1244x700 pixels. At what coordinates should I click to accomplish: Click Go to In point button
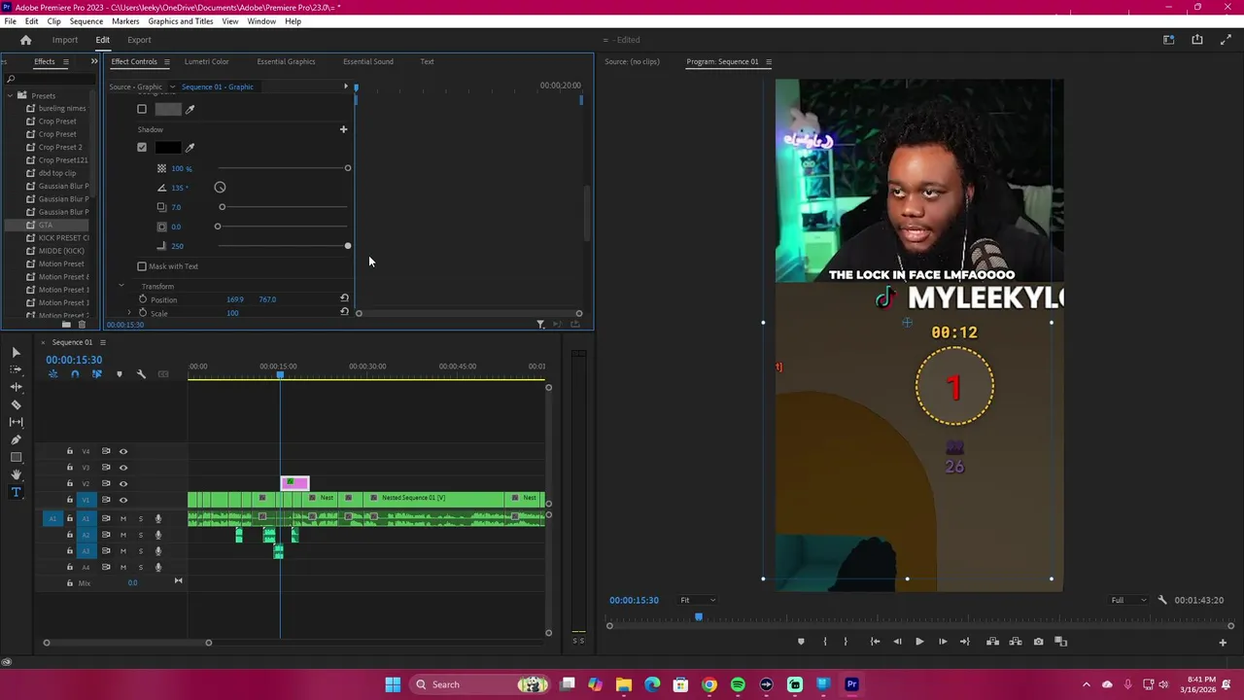click(875, 642)
